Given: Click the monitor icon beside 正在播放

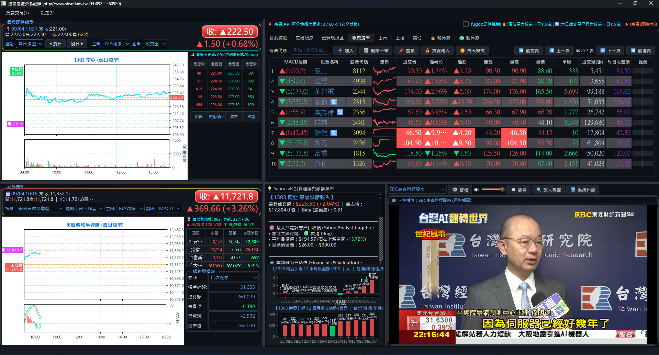Looking at the screenshot, I should 393,201.
